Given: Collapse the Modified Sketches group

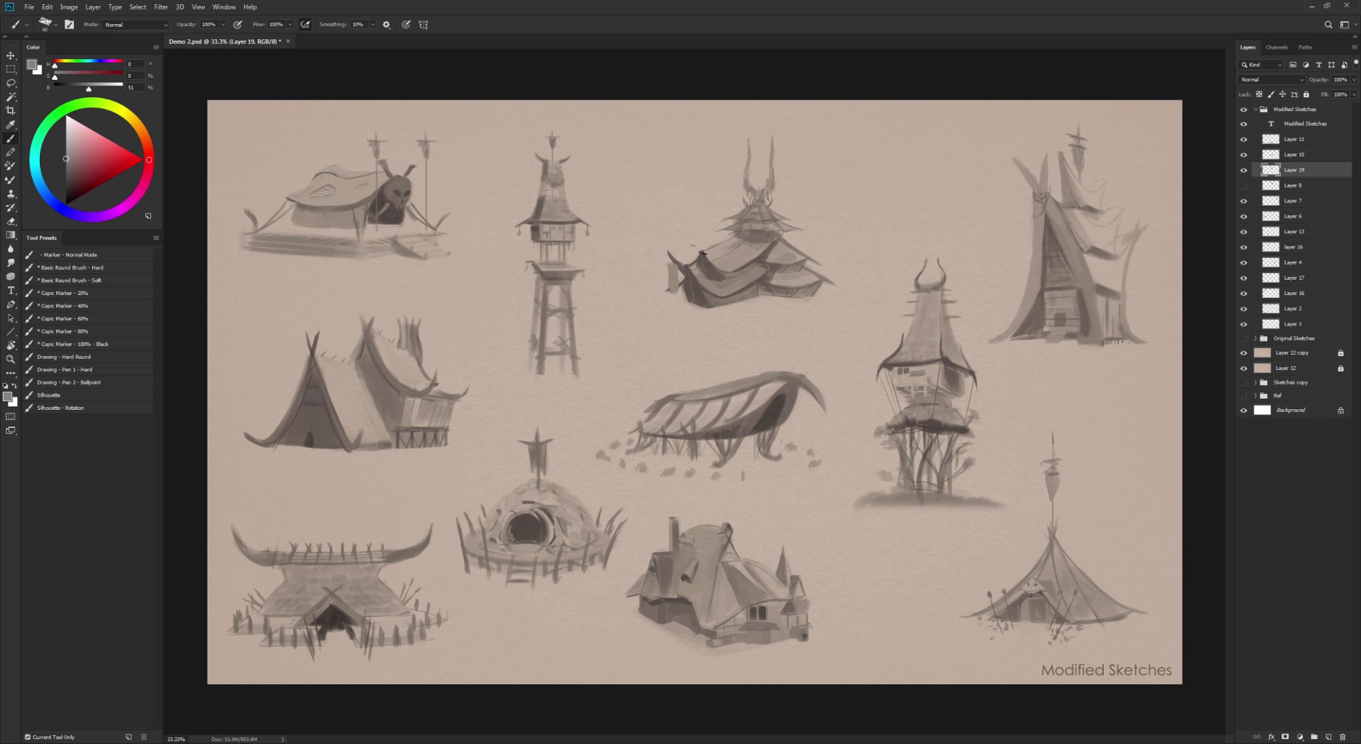Looking at the screenshot, I should [x=1256, y=110].
